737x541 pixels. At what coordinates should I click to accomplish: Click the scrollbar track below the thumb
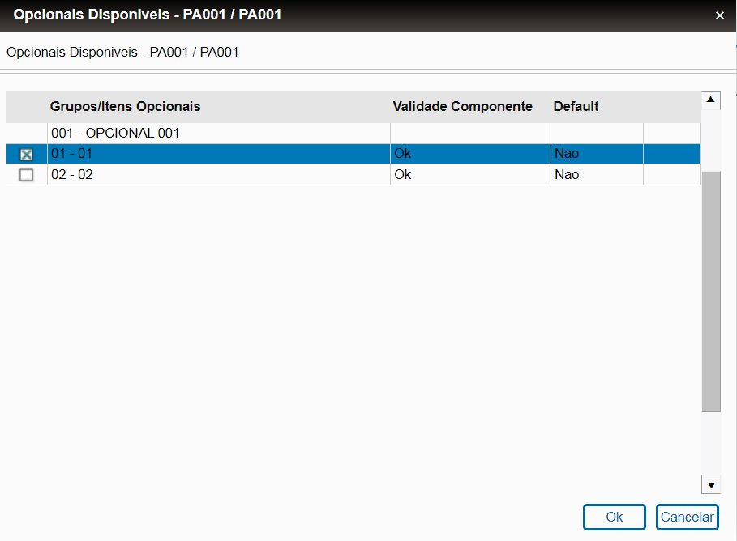tap(711, 445)
